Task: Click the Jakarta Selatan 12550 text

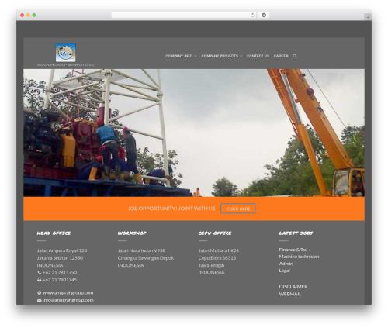Action: point(60,258)
